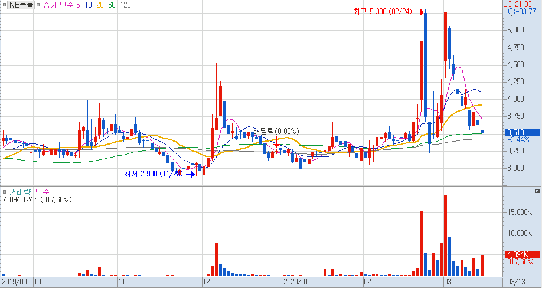This screenshot has height=288, width=542.
Task: Click the 4,894,124주(317.68%) volume readout
Action: click(x=38, y=199)
